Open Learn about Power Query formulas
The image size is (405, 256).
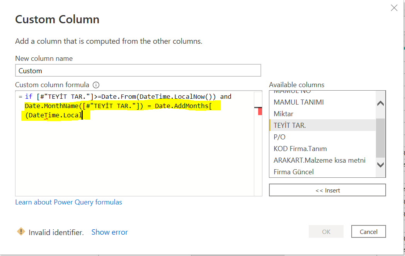click(x=68, y=202)
